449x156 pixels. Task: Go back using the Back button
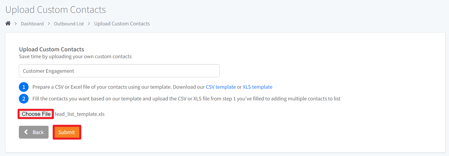[x=34, y=132]
